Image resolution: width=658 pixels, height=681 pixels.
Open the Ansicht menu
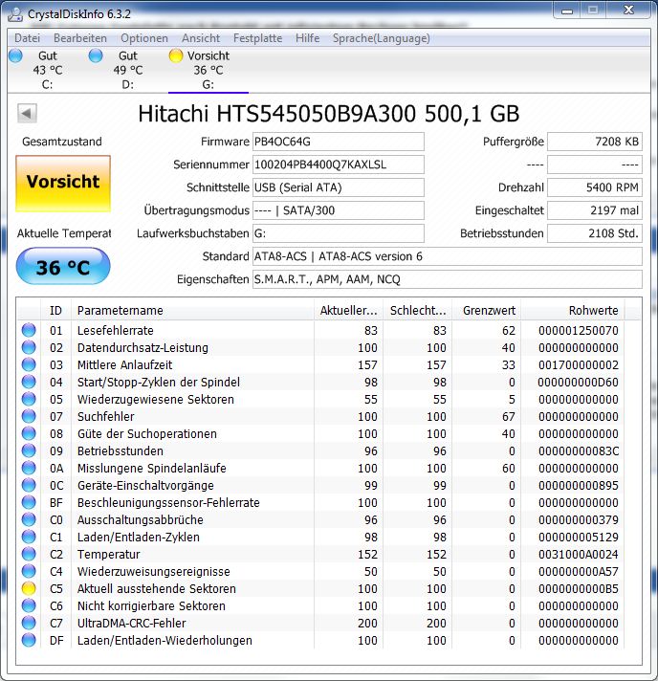tap(201, 38)
